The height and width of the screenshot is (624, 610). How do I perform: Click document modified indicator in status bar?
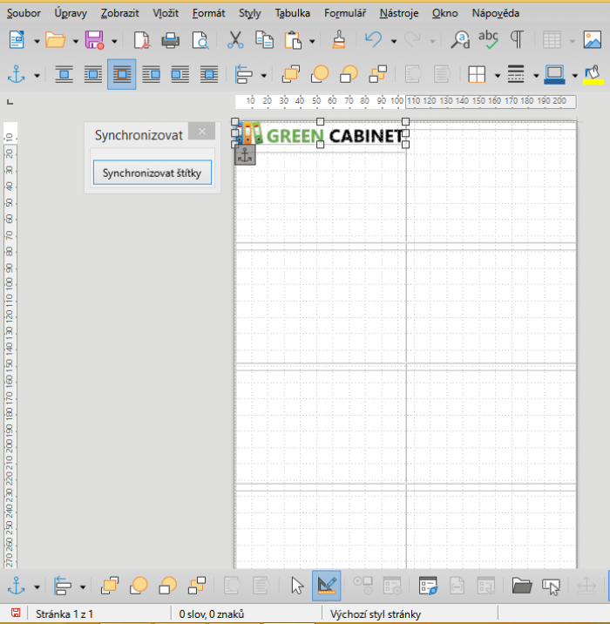(16, 614)
